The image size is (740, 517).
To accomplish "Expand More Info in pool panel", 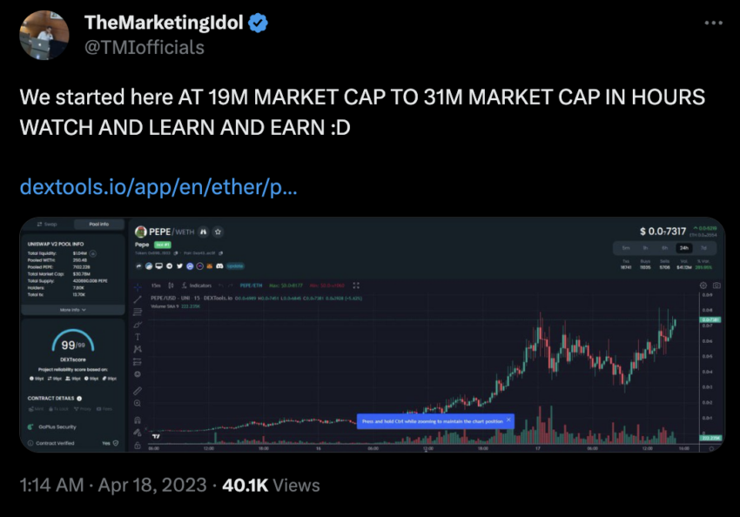I will pyautogui.click(x=74, y=309).
